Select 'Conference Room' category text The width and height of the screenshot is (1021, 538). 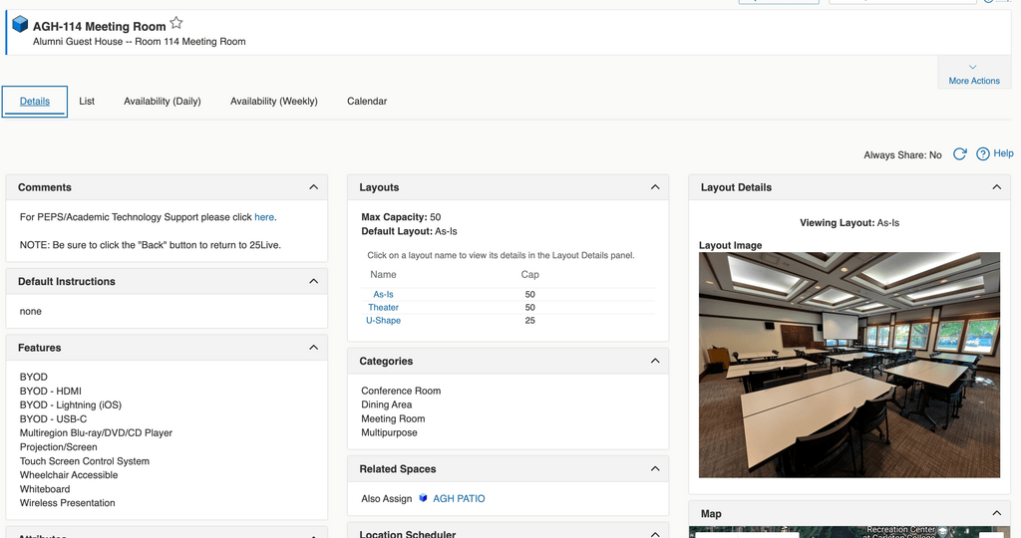tap(401, 391)
